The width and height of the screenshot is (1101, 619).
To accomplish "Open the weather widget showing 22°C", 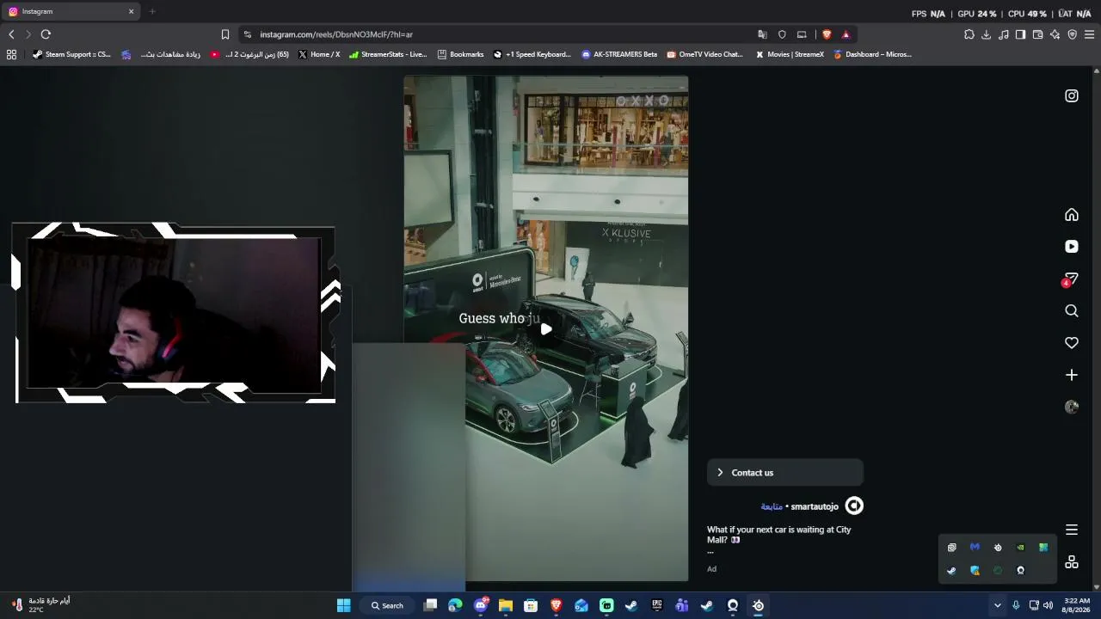I will [x=40, y=605].
